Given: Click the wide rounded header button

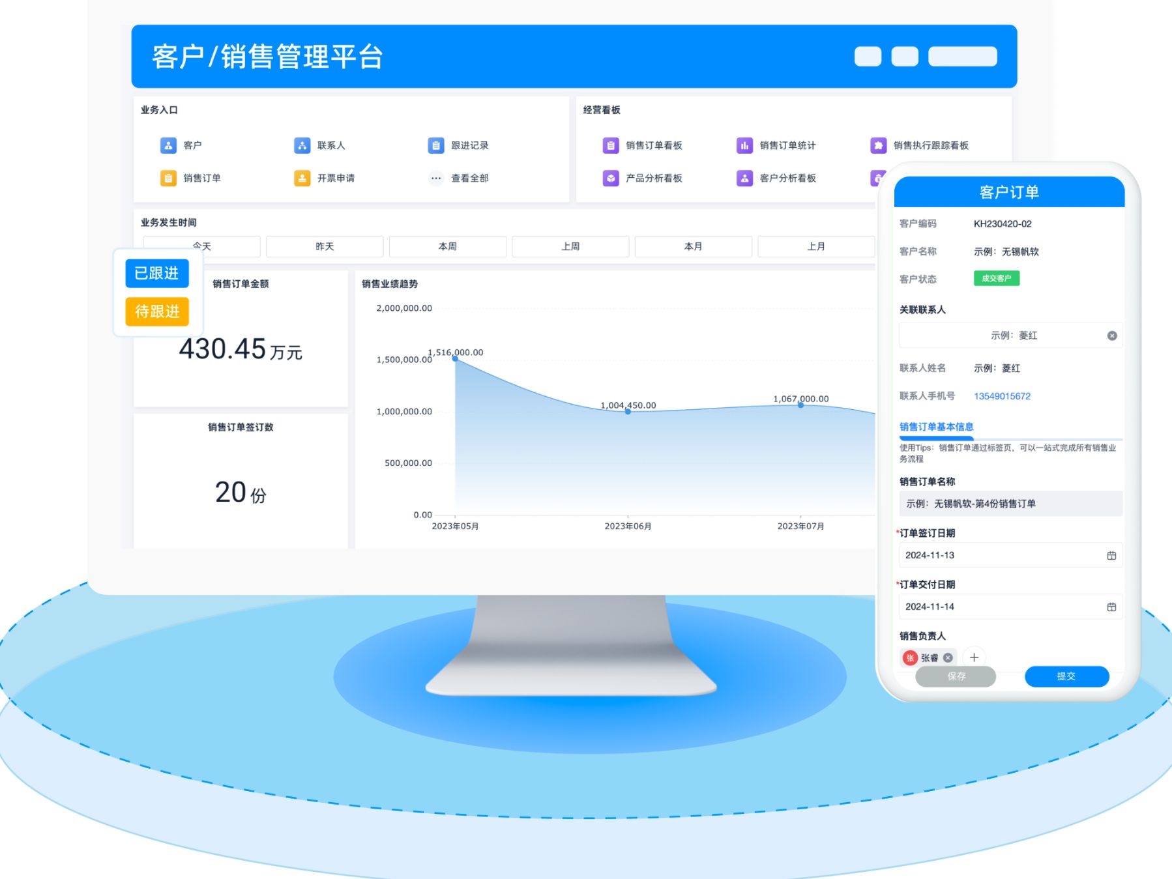Looking at the screenshot, I should [962, 56].
